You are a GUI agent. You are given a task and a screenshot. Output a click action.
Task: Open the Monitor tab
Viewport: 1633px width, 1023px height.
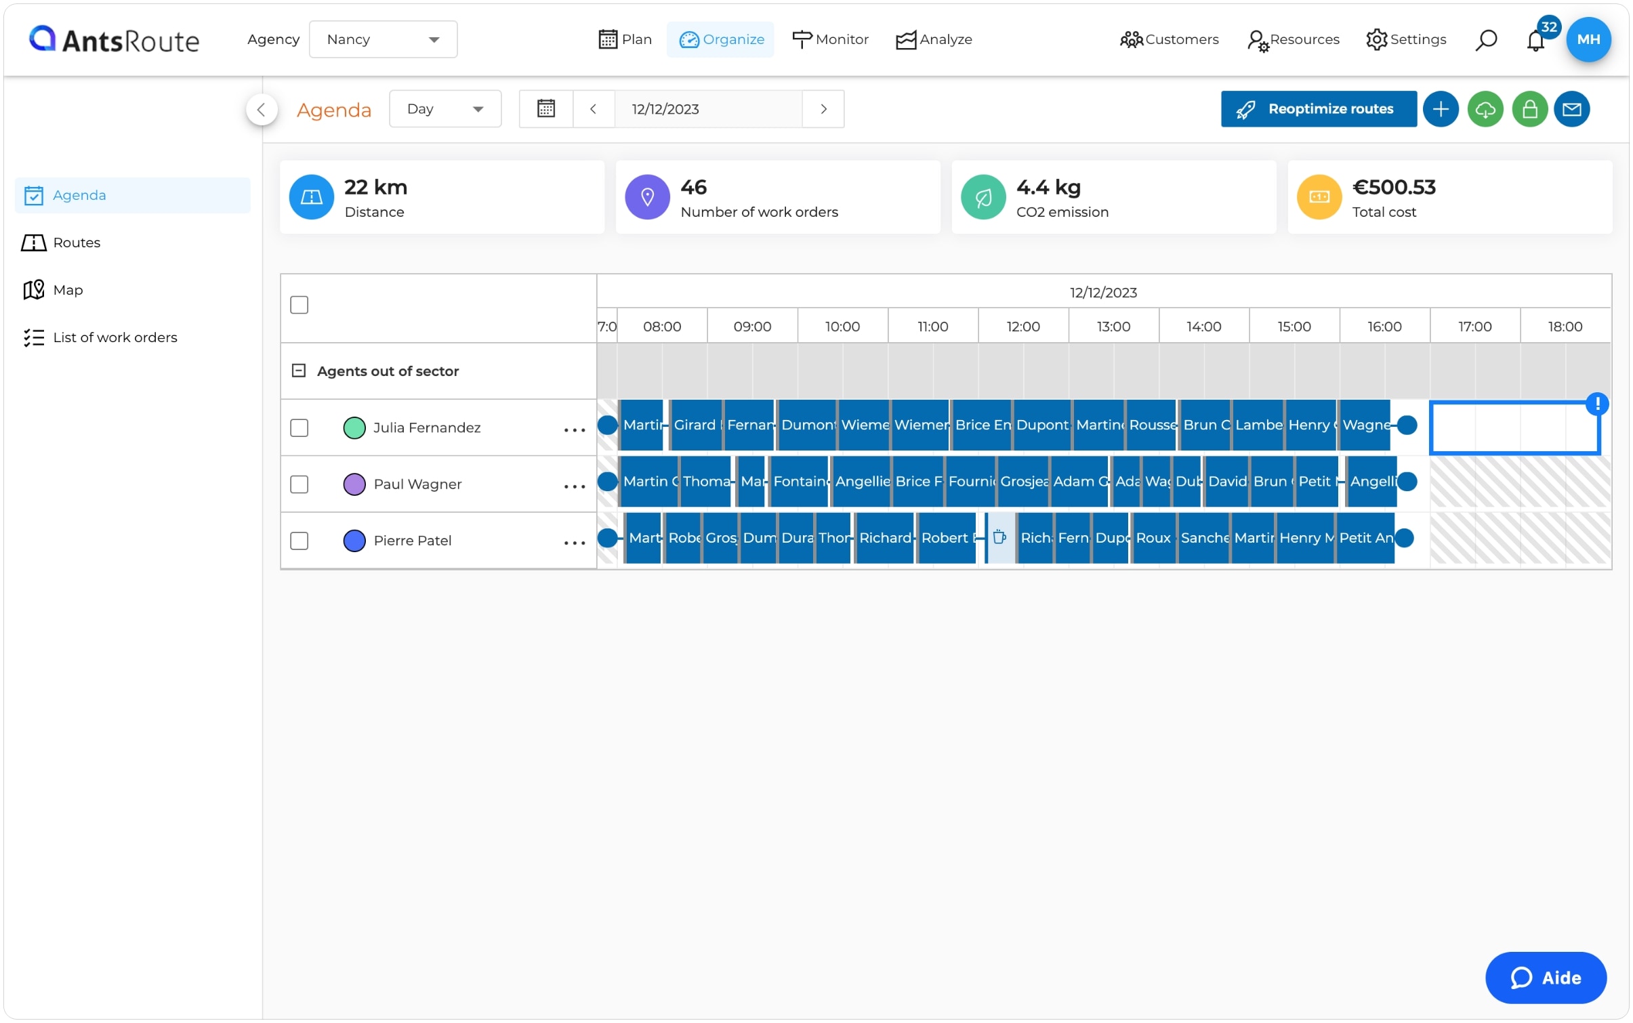click(x=830, y=39)
